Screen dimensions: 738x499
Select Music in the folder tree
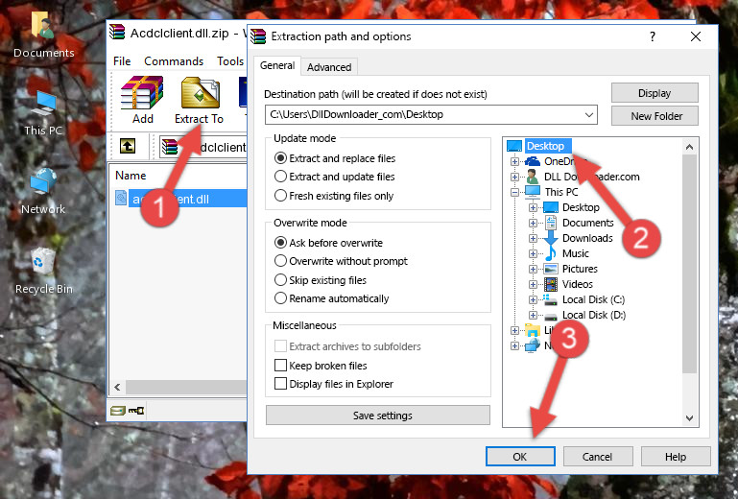[575, 253]
